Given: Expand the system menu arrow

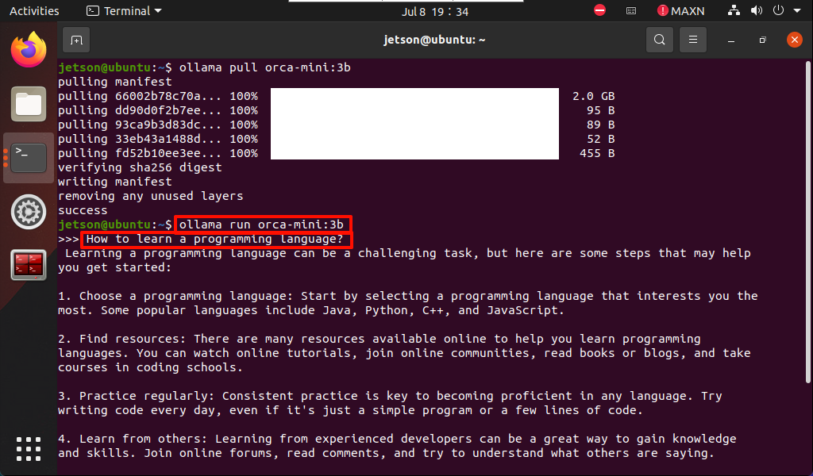Looking at the screenshot, I should point(797,11).
